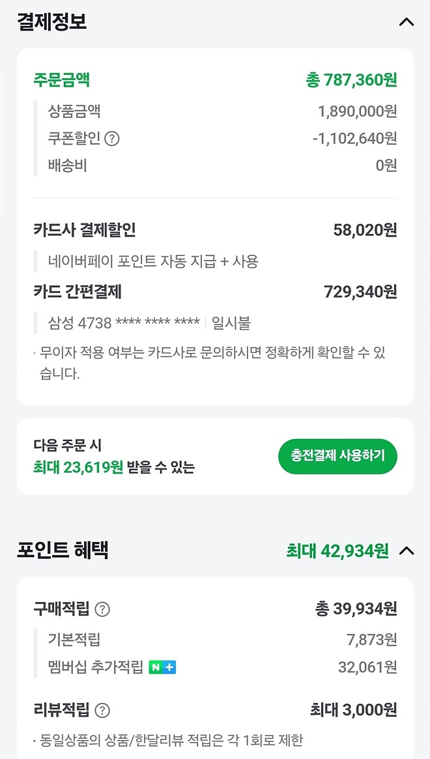This screenshot has width=430, height=759.
Task: Select the 멤버십 추가적립 reward amount
Action: click(369, 666)
